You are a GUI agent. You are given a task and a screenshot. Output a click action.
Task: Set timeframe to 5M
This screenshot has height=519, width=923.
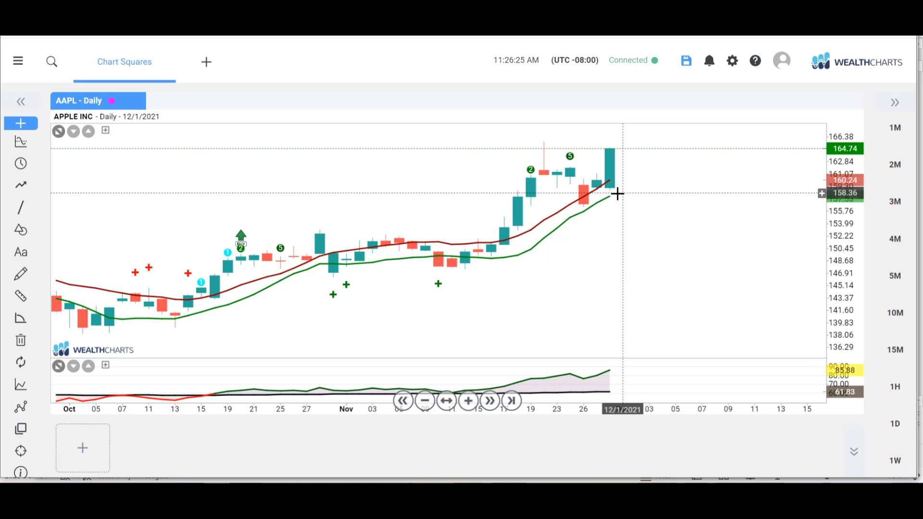coord(895,276)
